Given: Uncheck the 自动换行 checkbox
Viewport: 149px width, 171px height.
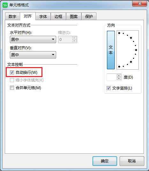Looking at the screenshot, I should pos(12,72).
